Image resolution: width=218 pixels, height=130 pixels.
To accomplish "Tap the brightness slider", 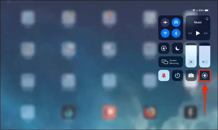I will pos(191,55).
